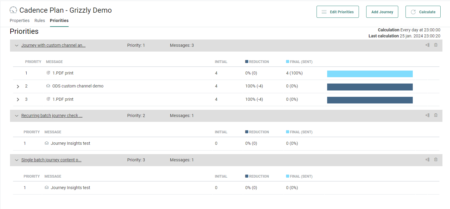Click journey flow icon for Single batch journey

click(427, 160)
